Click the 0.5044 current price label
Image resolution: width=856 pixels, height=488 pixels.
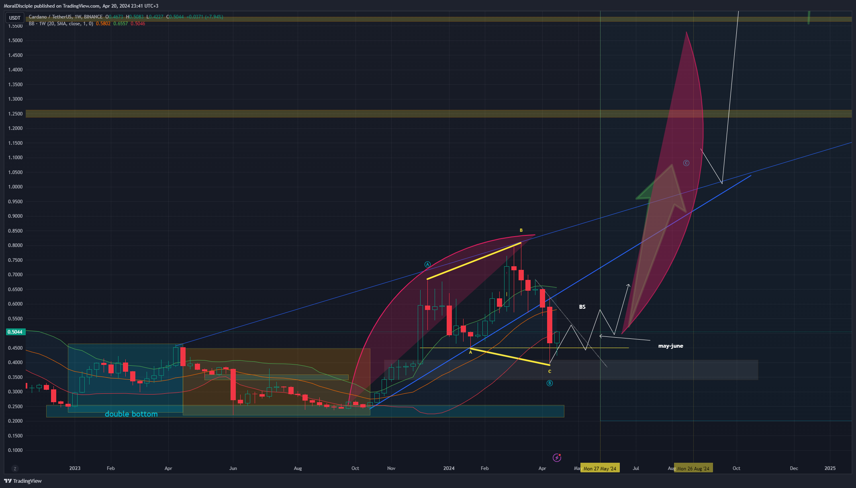[15, 332]
